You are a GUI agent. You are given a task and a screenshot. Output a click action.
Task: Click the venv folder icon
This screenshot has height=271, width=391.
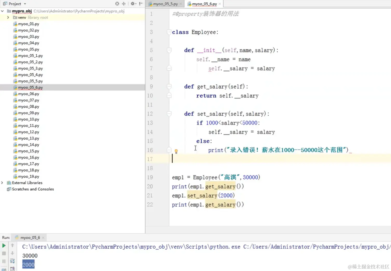point(15,18)
